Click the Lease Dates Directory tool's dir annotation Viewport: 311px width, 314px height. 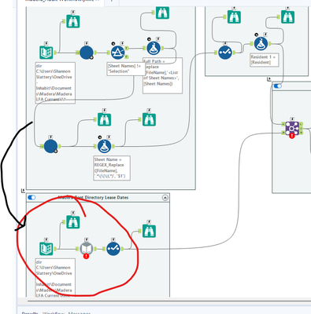pos(55,278)
